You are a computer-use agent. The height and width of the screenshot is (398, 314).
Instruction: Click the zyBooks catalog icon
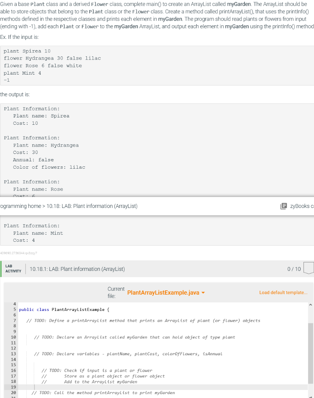284,206
